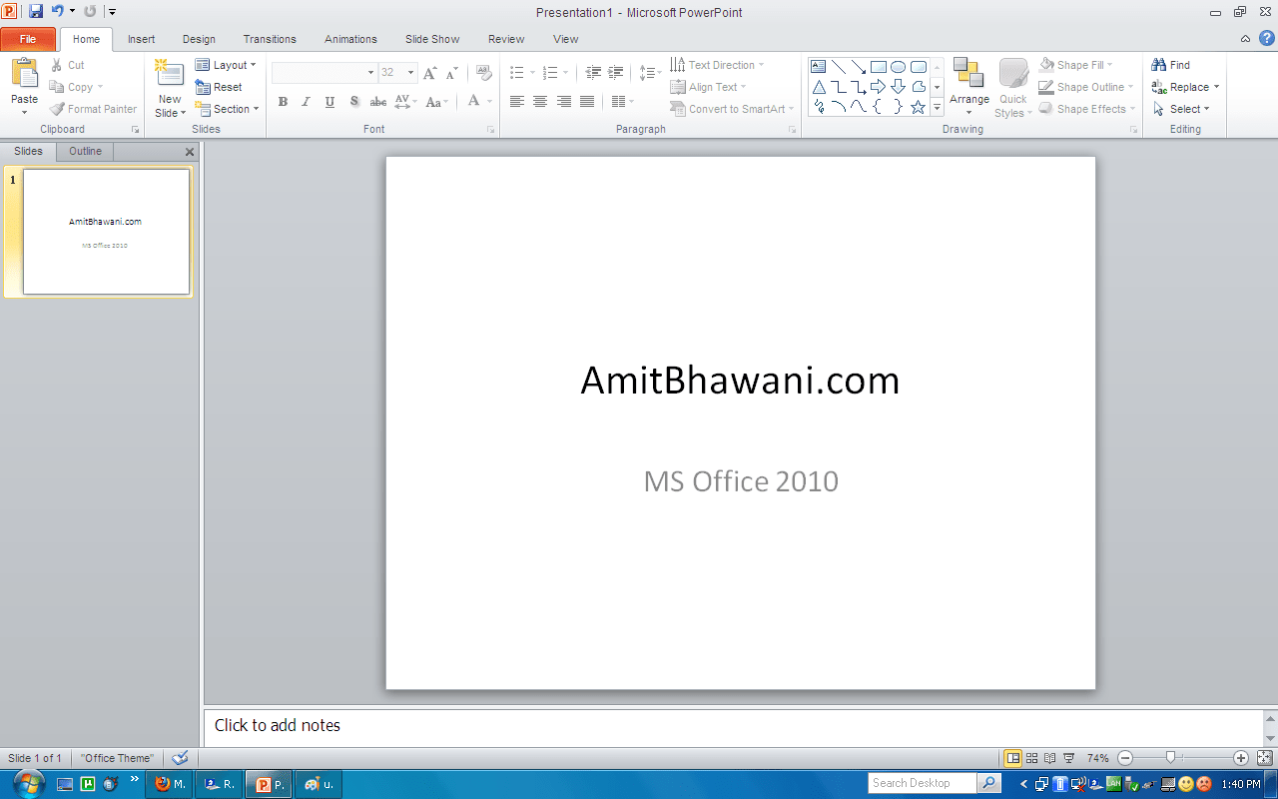Select slide 1 thumbnail

106,232
